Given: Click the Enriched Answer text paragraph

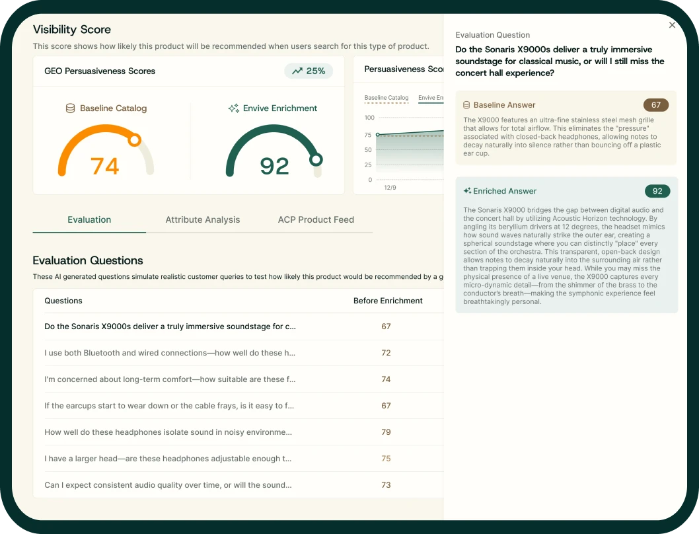Looking at the screenshot, I should pos(564,256).
